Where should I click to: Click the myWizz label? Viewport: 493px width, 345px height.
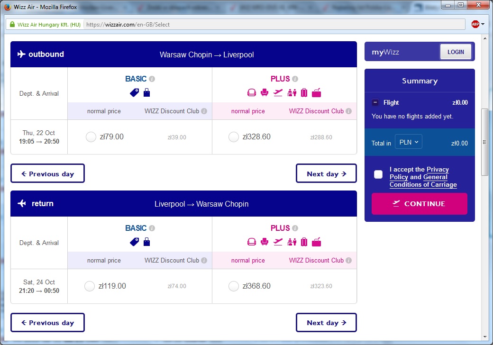coord(385,52)
